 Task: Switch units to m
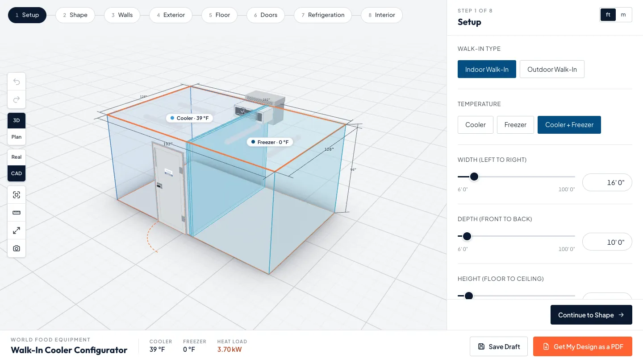(623, 15)
